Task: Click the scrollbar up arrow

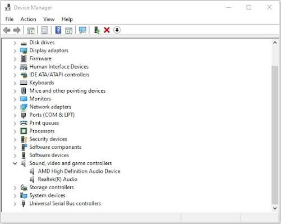Action: pyautogui.click(x=275, y=43)
